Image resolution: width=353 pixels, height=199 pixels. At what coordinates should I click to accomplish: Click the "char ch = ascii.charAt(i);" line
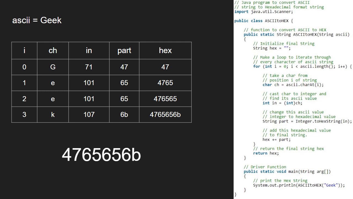click(x=293, y=85)
